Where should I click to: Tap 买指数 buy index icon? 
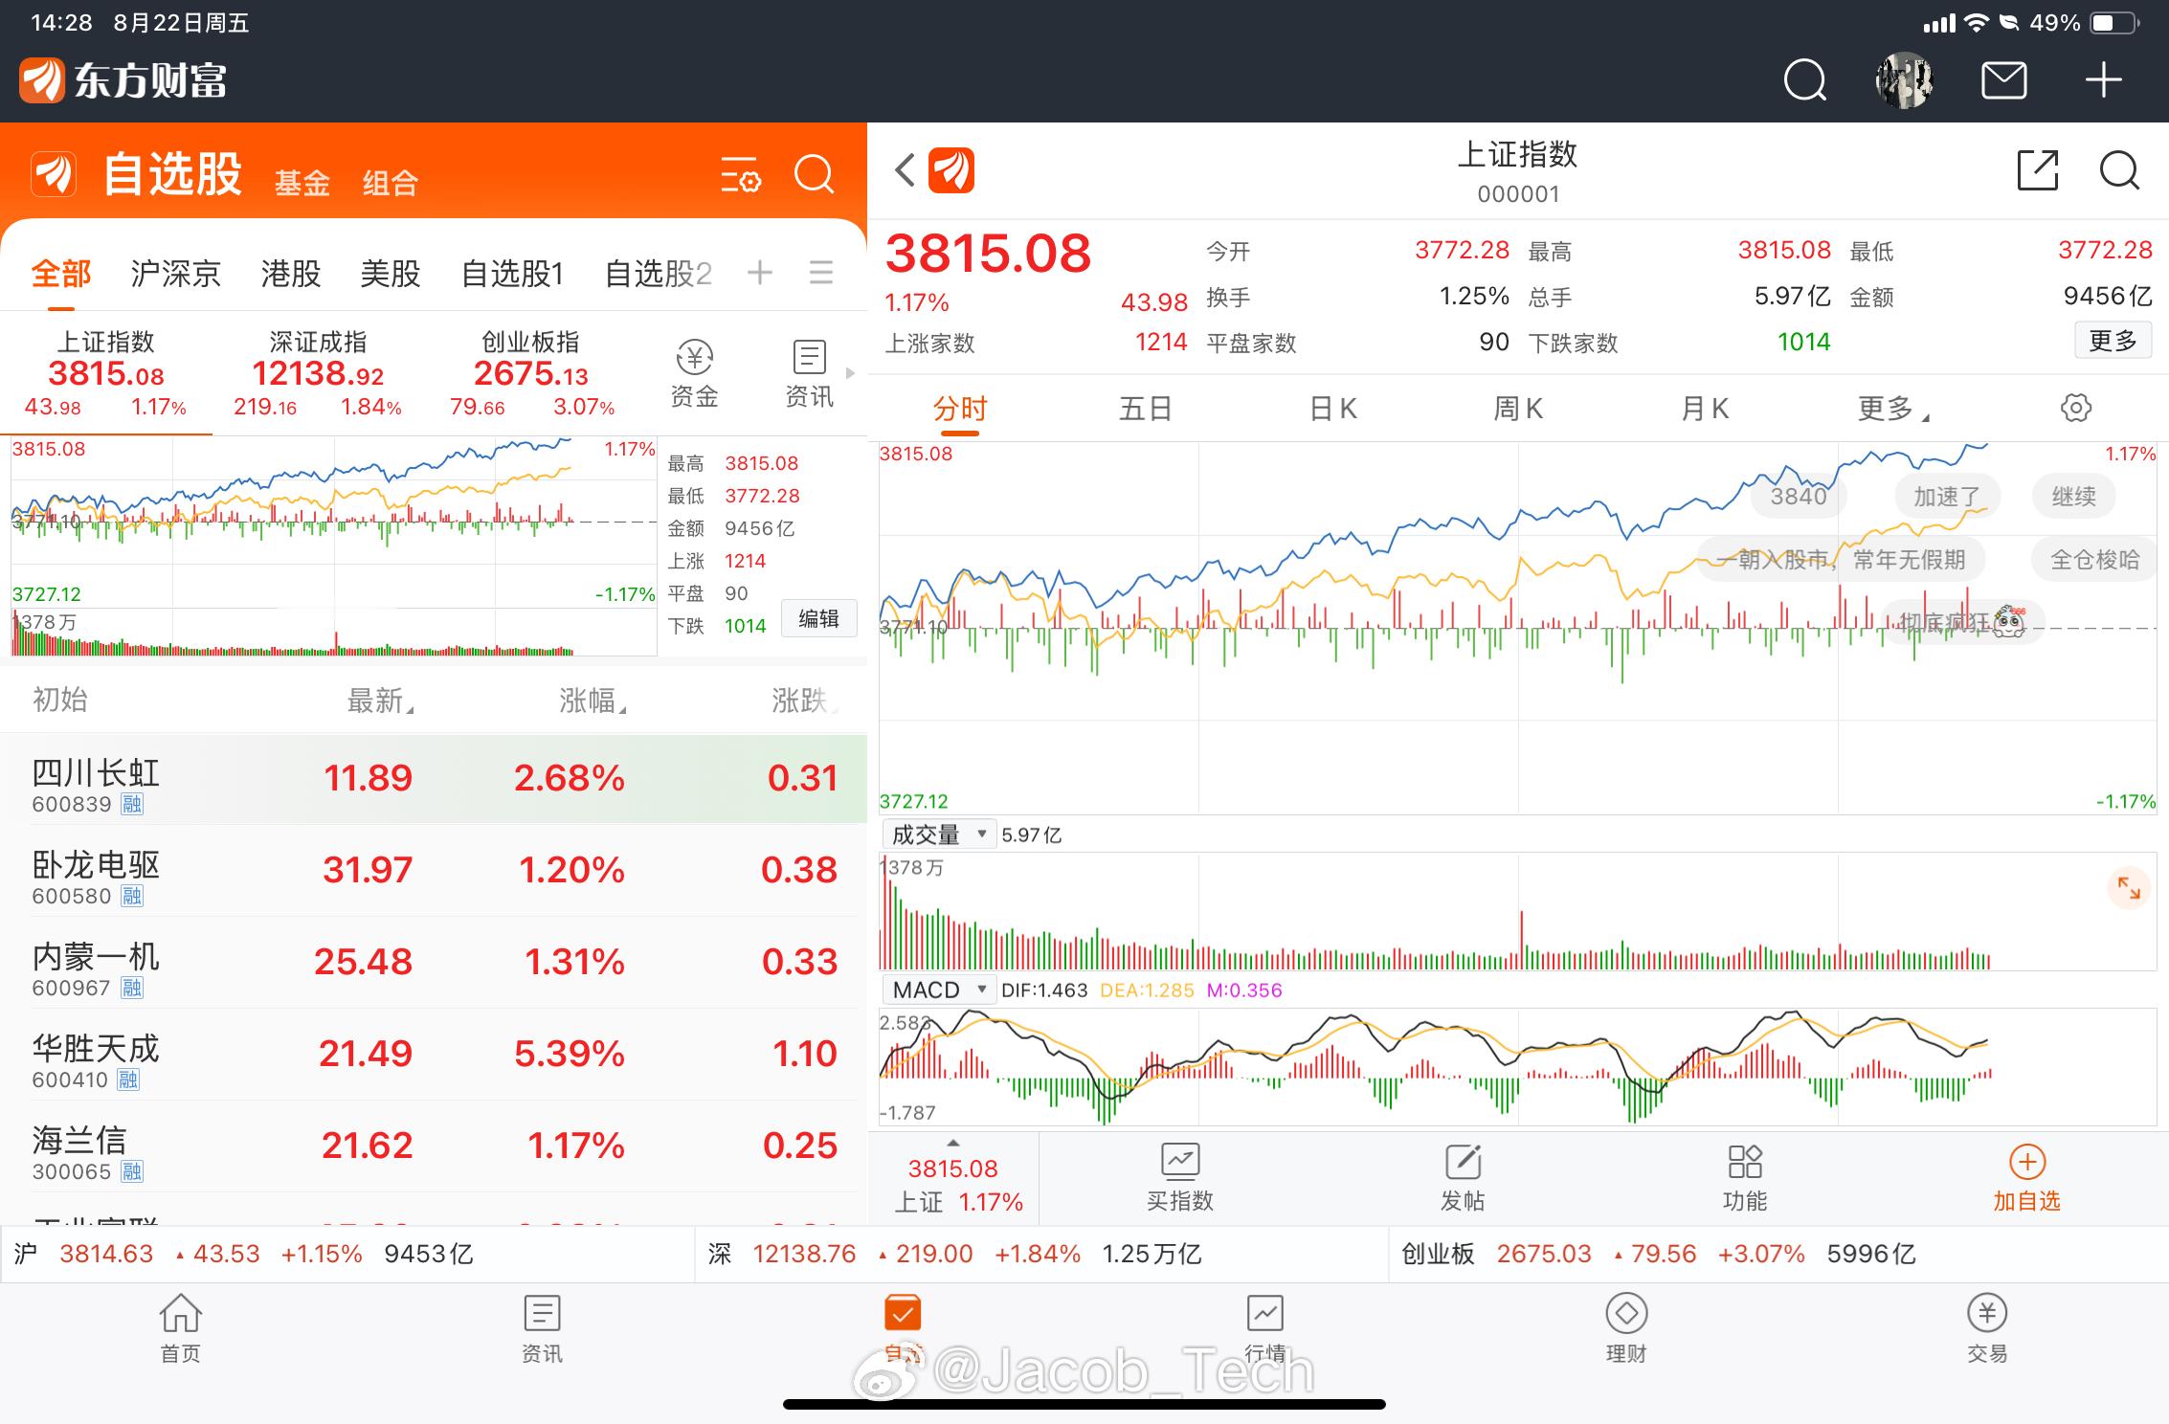click(x=1180, y=1179)
